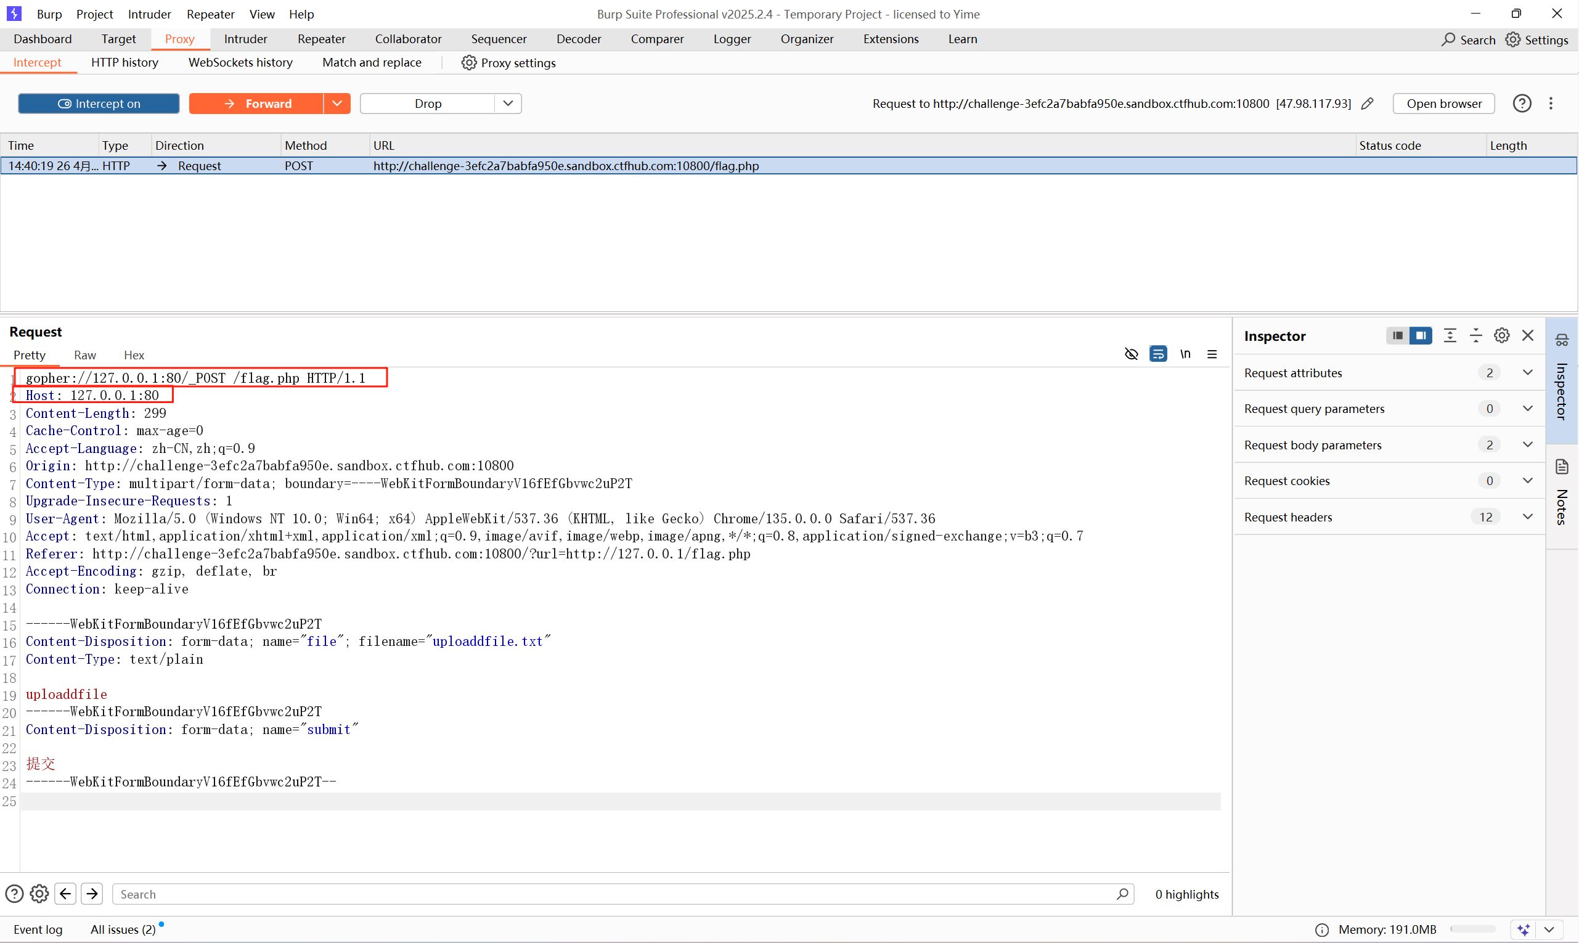Image resolution: width=1579 pixels, height=943 pixels.
Task: Click memory info icon in status bar
Action: [x=1321, y=929]
